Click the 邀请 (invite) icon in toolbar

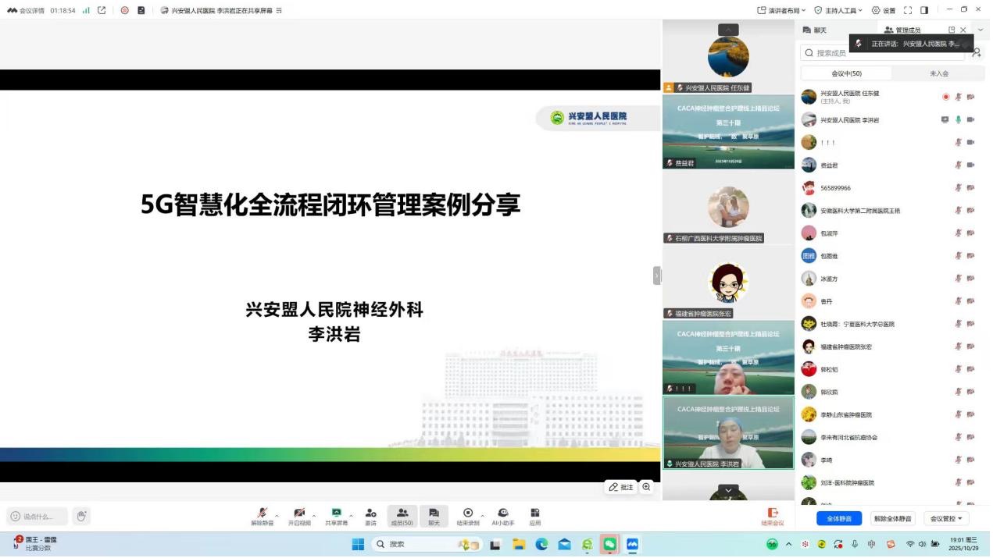[x=371, y=514]
